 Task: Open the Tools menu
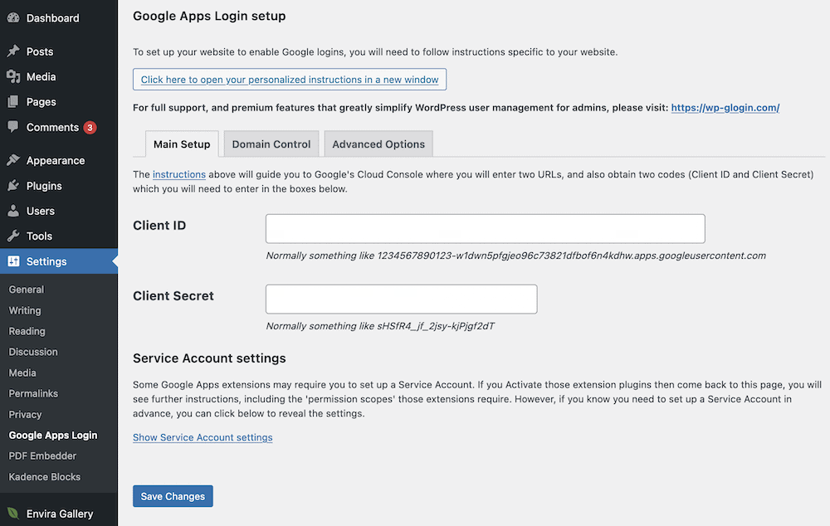click(x=39, y=236)
